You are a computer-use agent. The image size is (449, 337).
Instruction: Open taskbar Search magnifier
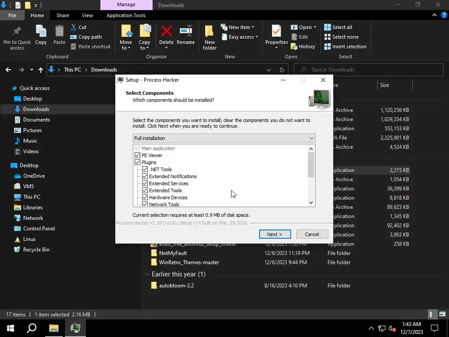[32, 328]
